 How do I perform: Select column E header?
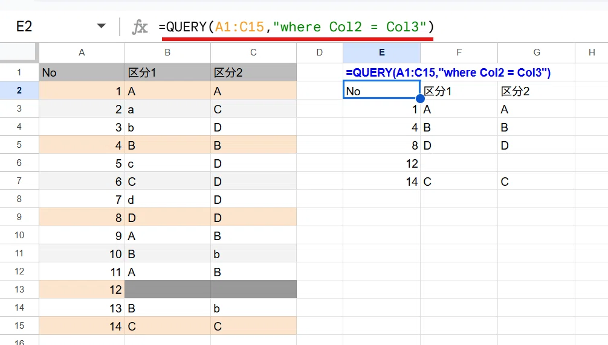click(x=381, y=52)
